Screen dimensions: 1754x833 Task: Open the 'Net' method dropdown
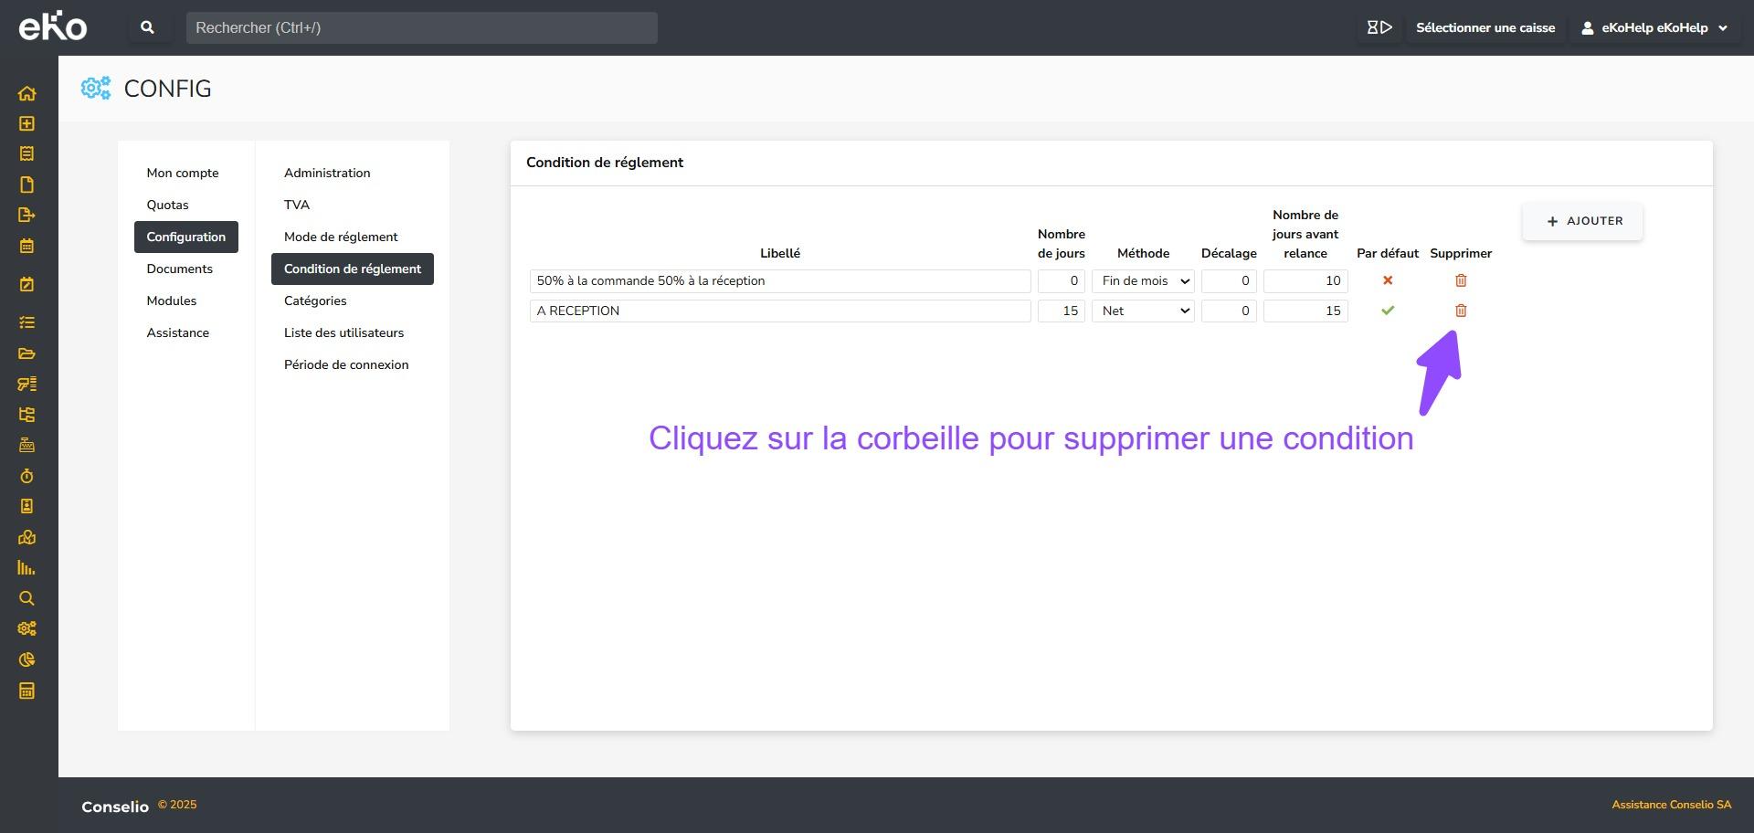[x=1143, y=311]
